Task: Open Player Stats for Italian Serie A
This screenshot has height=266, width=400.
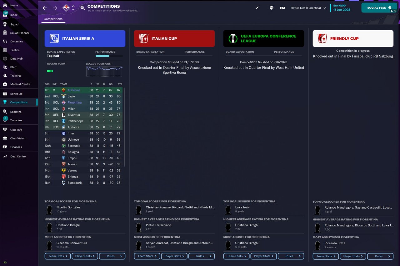Action: [85, 256]
